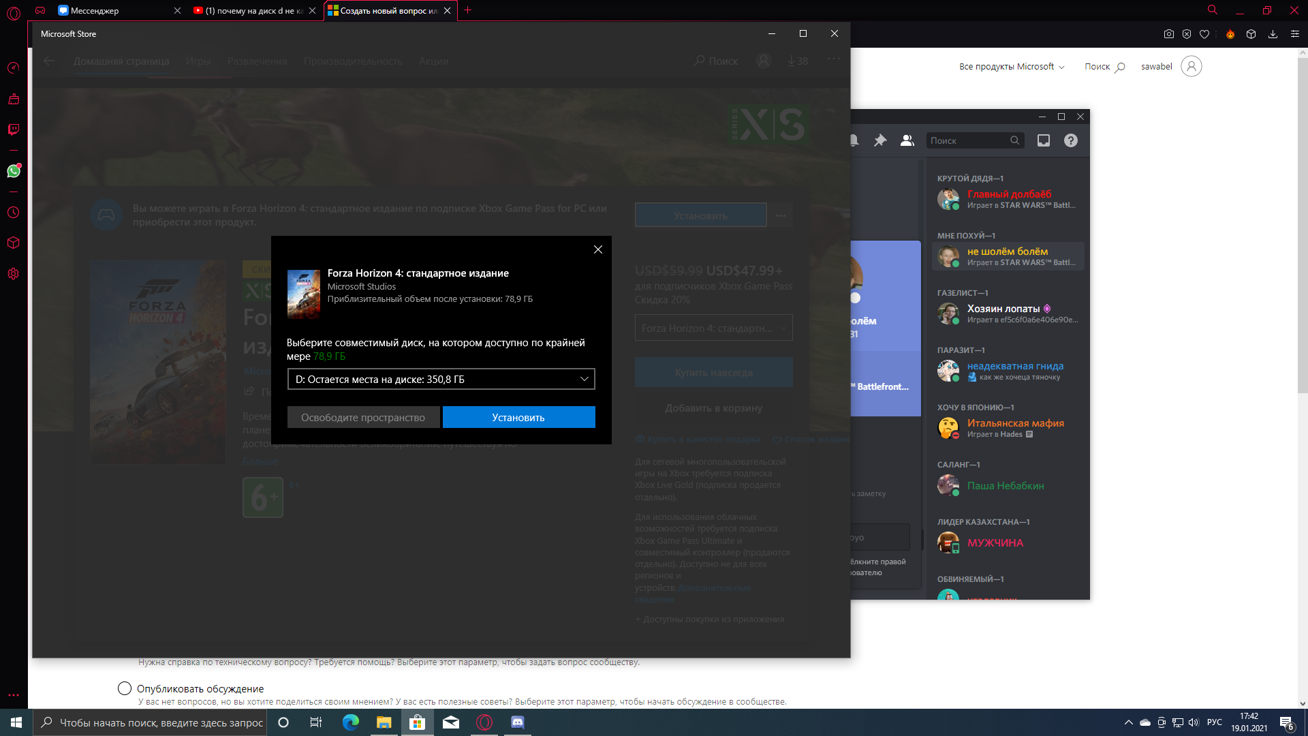This screenshot has height=736, width=1308.
Task: Open Mail app from taskbar
Action: [451, 722]
